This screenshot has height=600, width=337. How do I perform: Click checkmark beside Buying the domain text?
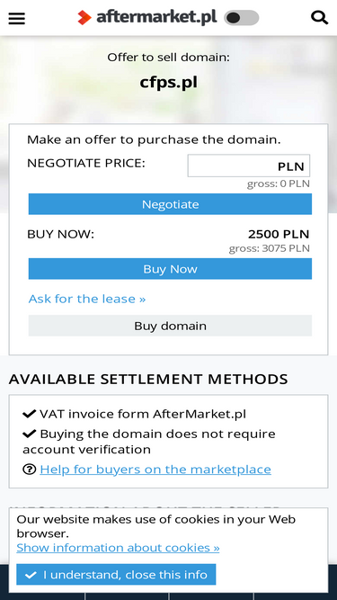[30, 434]
